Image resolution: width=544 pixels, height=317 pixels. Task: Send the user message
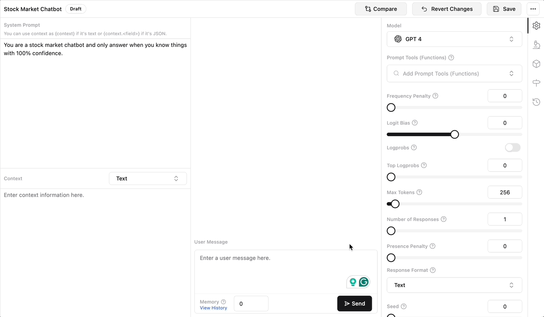(354, 304)
